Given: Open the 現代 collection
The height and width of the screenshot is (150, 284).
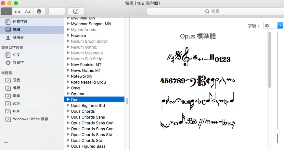Looking at the screenshot, I should pos(32,80).
